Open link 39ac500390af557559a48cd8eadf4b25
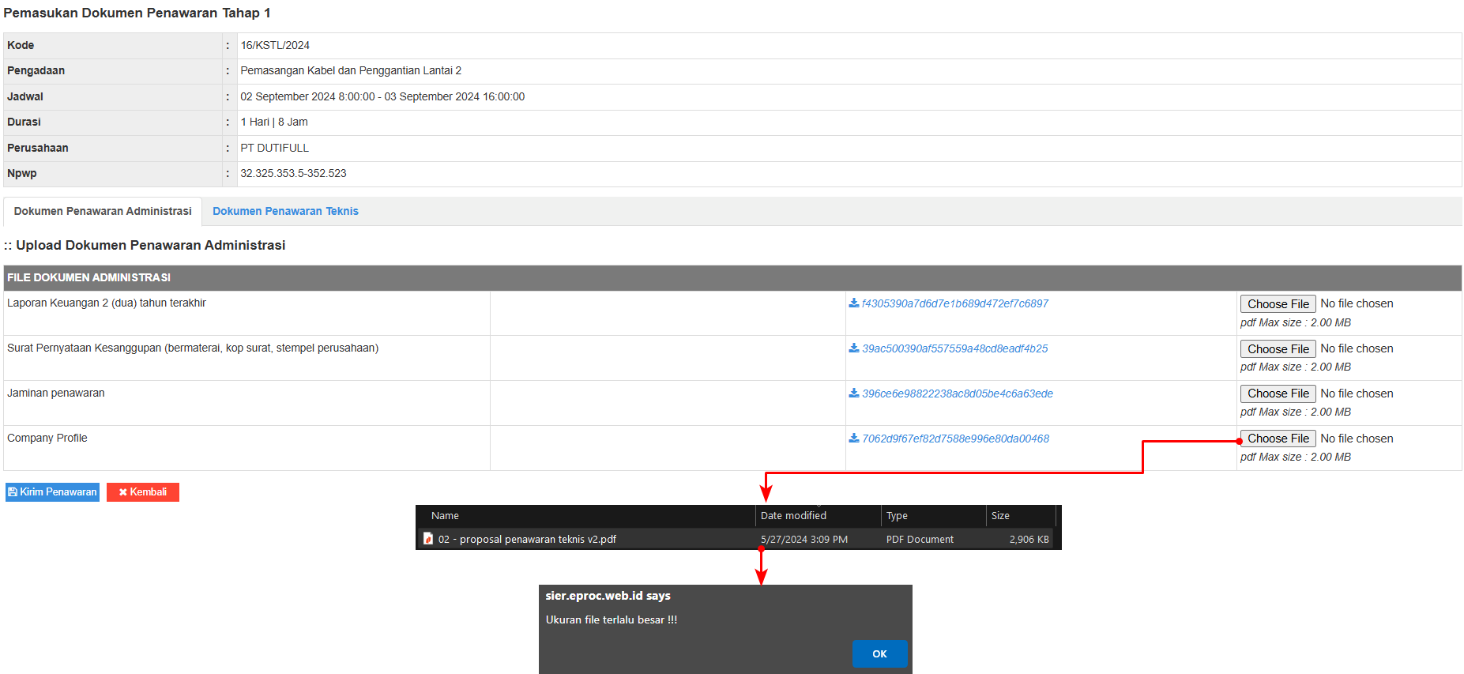 coord(954,348)
